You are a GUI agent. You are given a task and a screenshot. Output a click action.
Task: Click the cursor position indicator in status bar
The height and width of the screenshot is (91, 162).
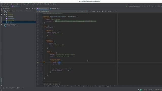[150, 90]
